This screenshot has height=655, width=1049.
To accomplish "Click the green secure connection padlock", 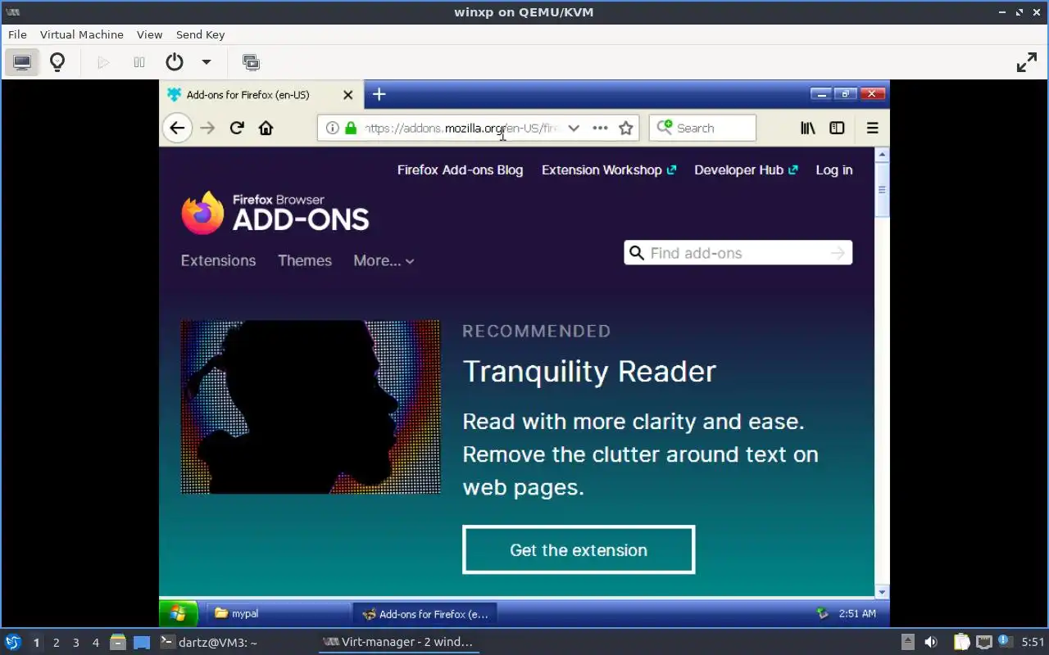I will tap(351, 128).
